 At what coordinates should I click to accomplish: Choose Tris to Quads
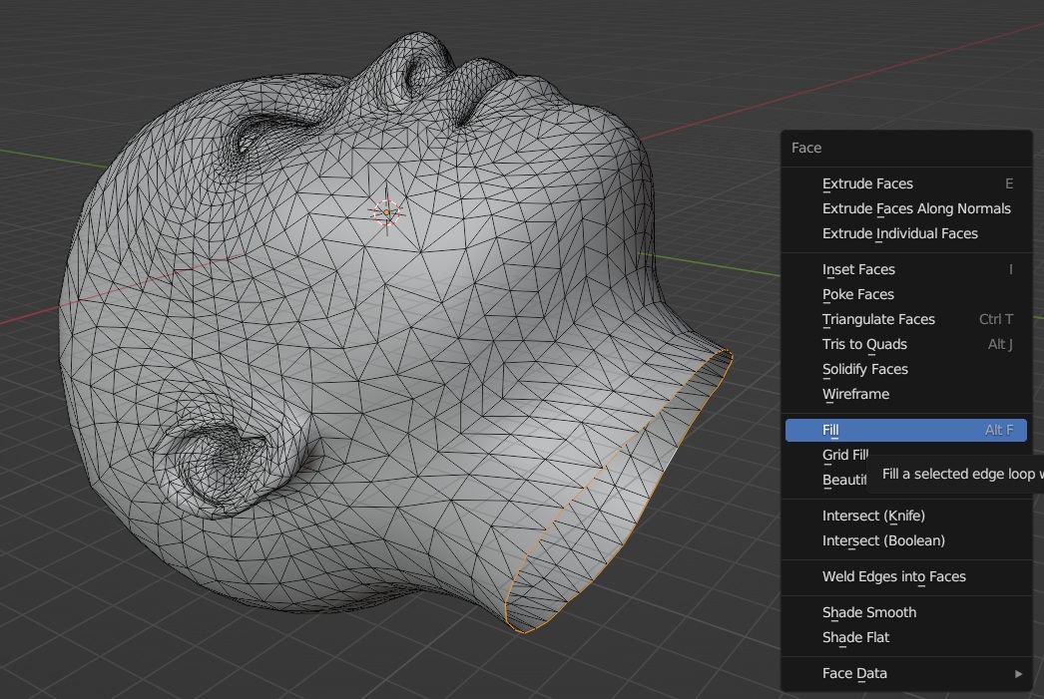pos(864,344)
